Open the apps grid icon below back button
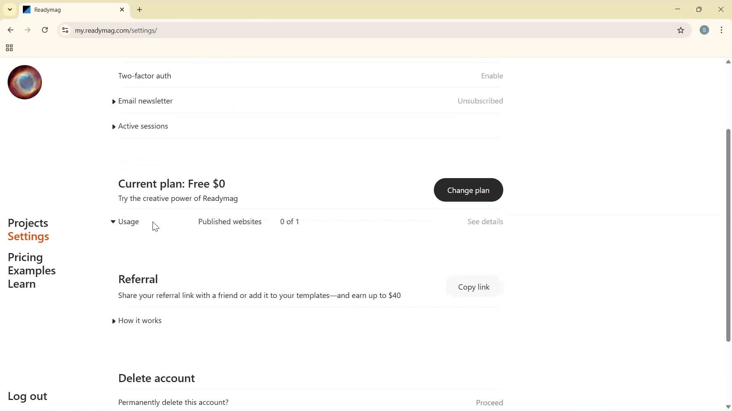Viewport: 732px width, 411px height. pos(9,48)
